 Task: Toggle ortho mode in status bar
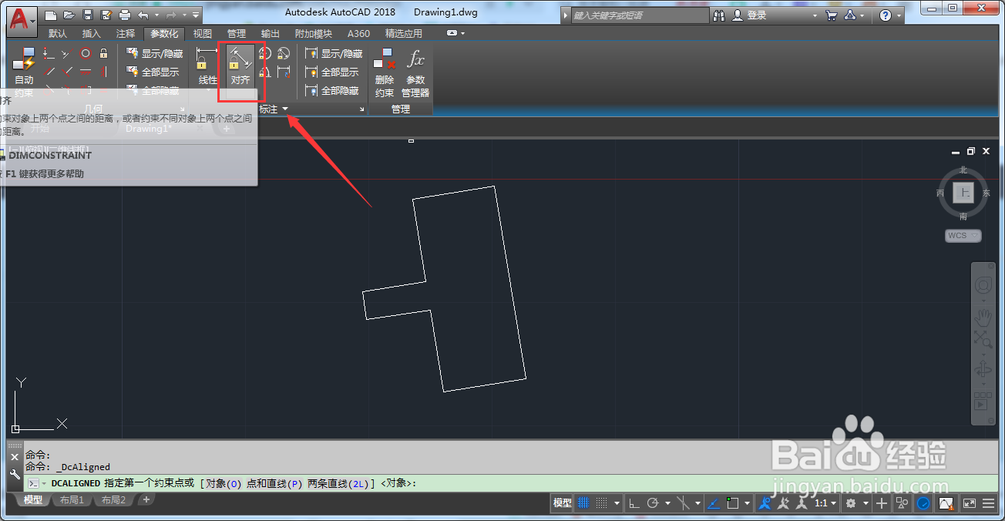634,503
